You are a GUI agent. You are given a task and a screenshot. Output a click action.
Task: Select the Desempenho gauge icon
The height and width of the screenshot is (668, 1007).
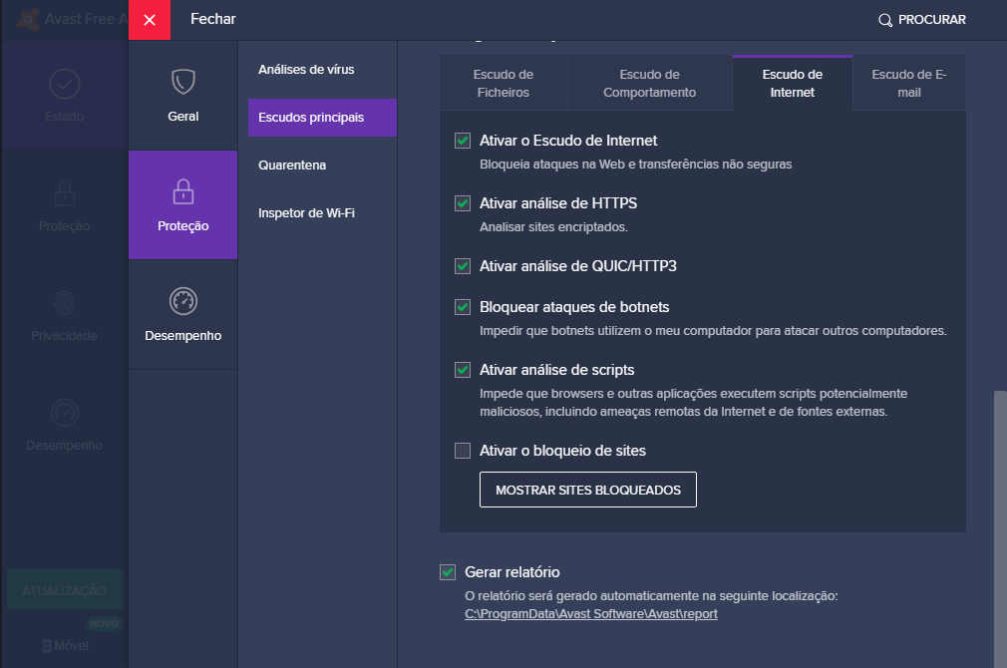183,301
